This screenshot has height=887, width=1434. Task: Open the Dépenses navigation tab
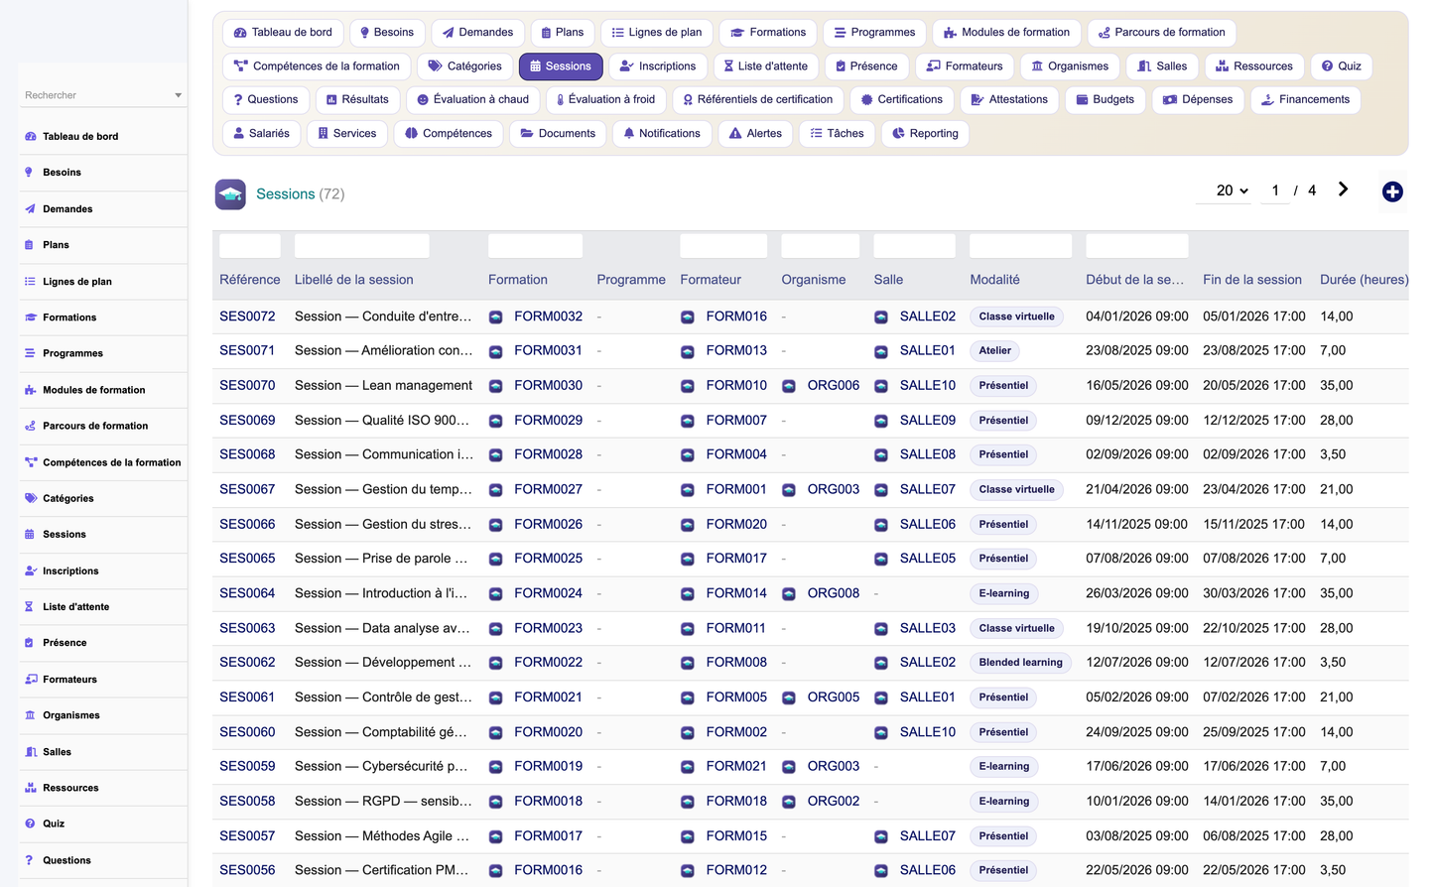pos(1198,99)
